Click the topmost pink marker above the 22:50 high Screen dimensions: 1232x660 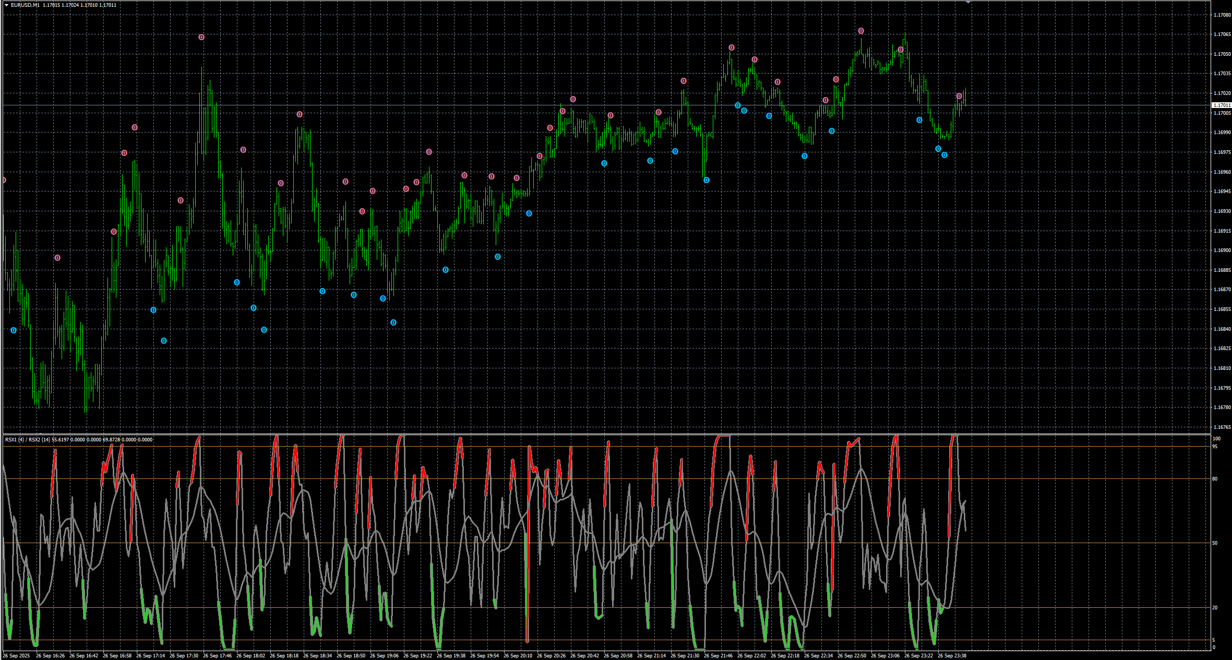point(861,31)
